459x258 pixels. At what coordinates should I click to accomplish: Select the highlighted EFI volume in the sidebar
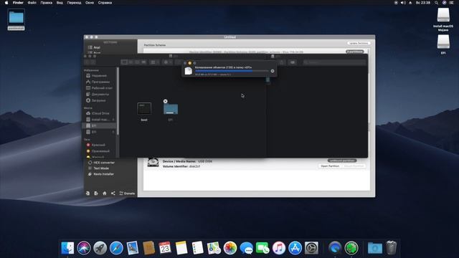click(x=100, y=125)
